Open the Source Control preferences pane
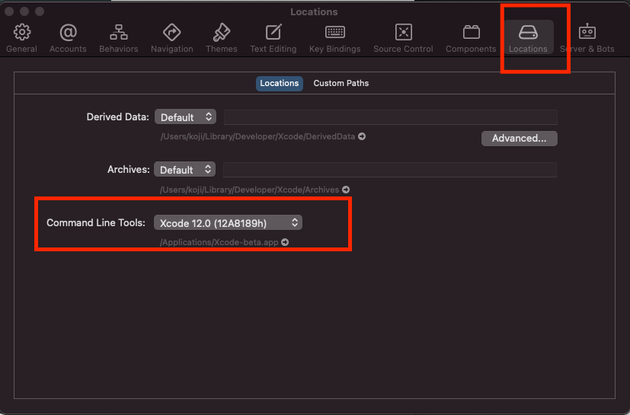This screenshot has height=415, width=630. coord(403,38)
